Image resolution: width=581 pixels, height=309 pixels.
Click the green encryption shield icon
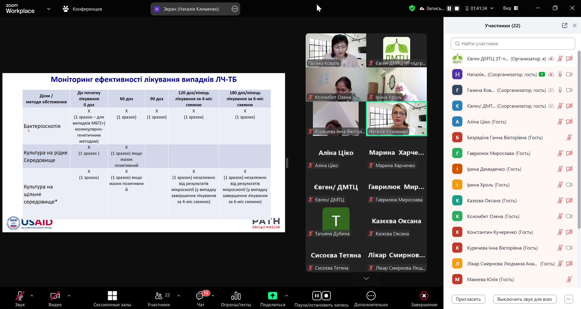point(412,8)
